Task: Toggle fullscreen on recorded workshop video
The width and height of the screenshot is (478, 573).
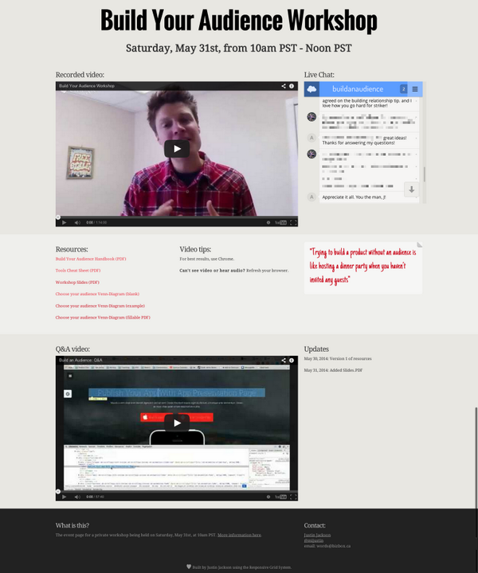Action: [x=293, y=223]
